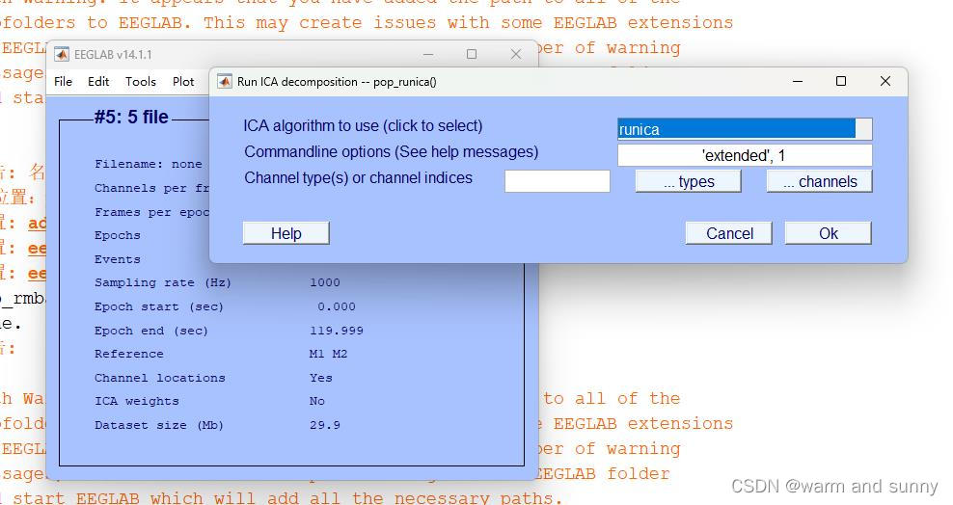Open the File menu in EEGLAB
This screenshot has width=953, height=505.
tap(64, 81)
